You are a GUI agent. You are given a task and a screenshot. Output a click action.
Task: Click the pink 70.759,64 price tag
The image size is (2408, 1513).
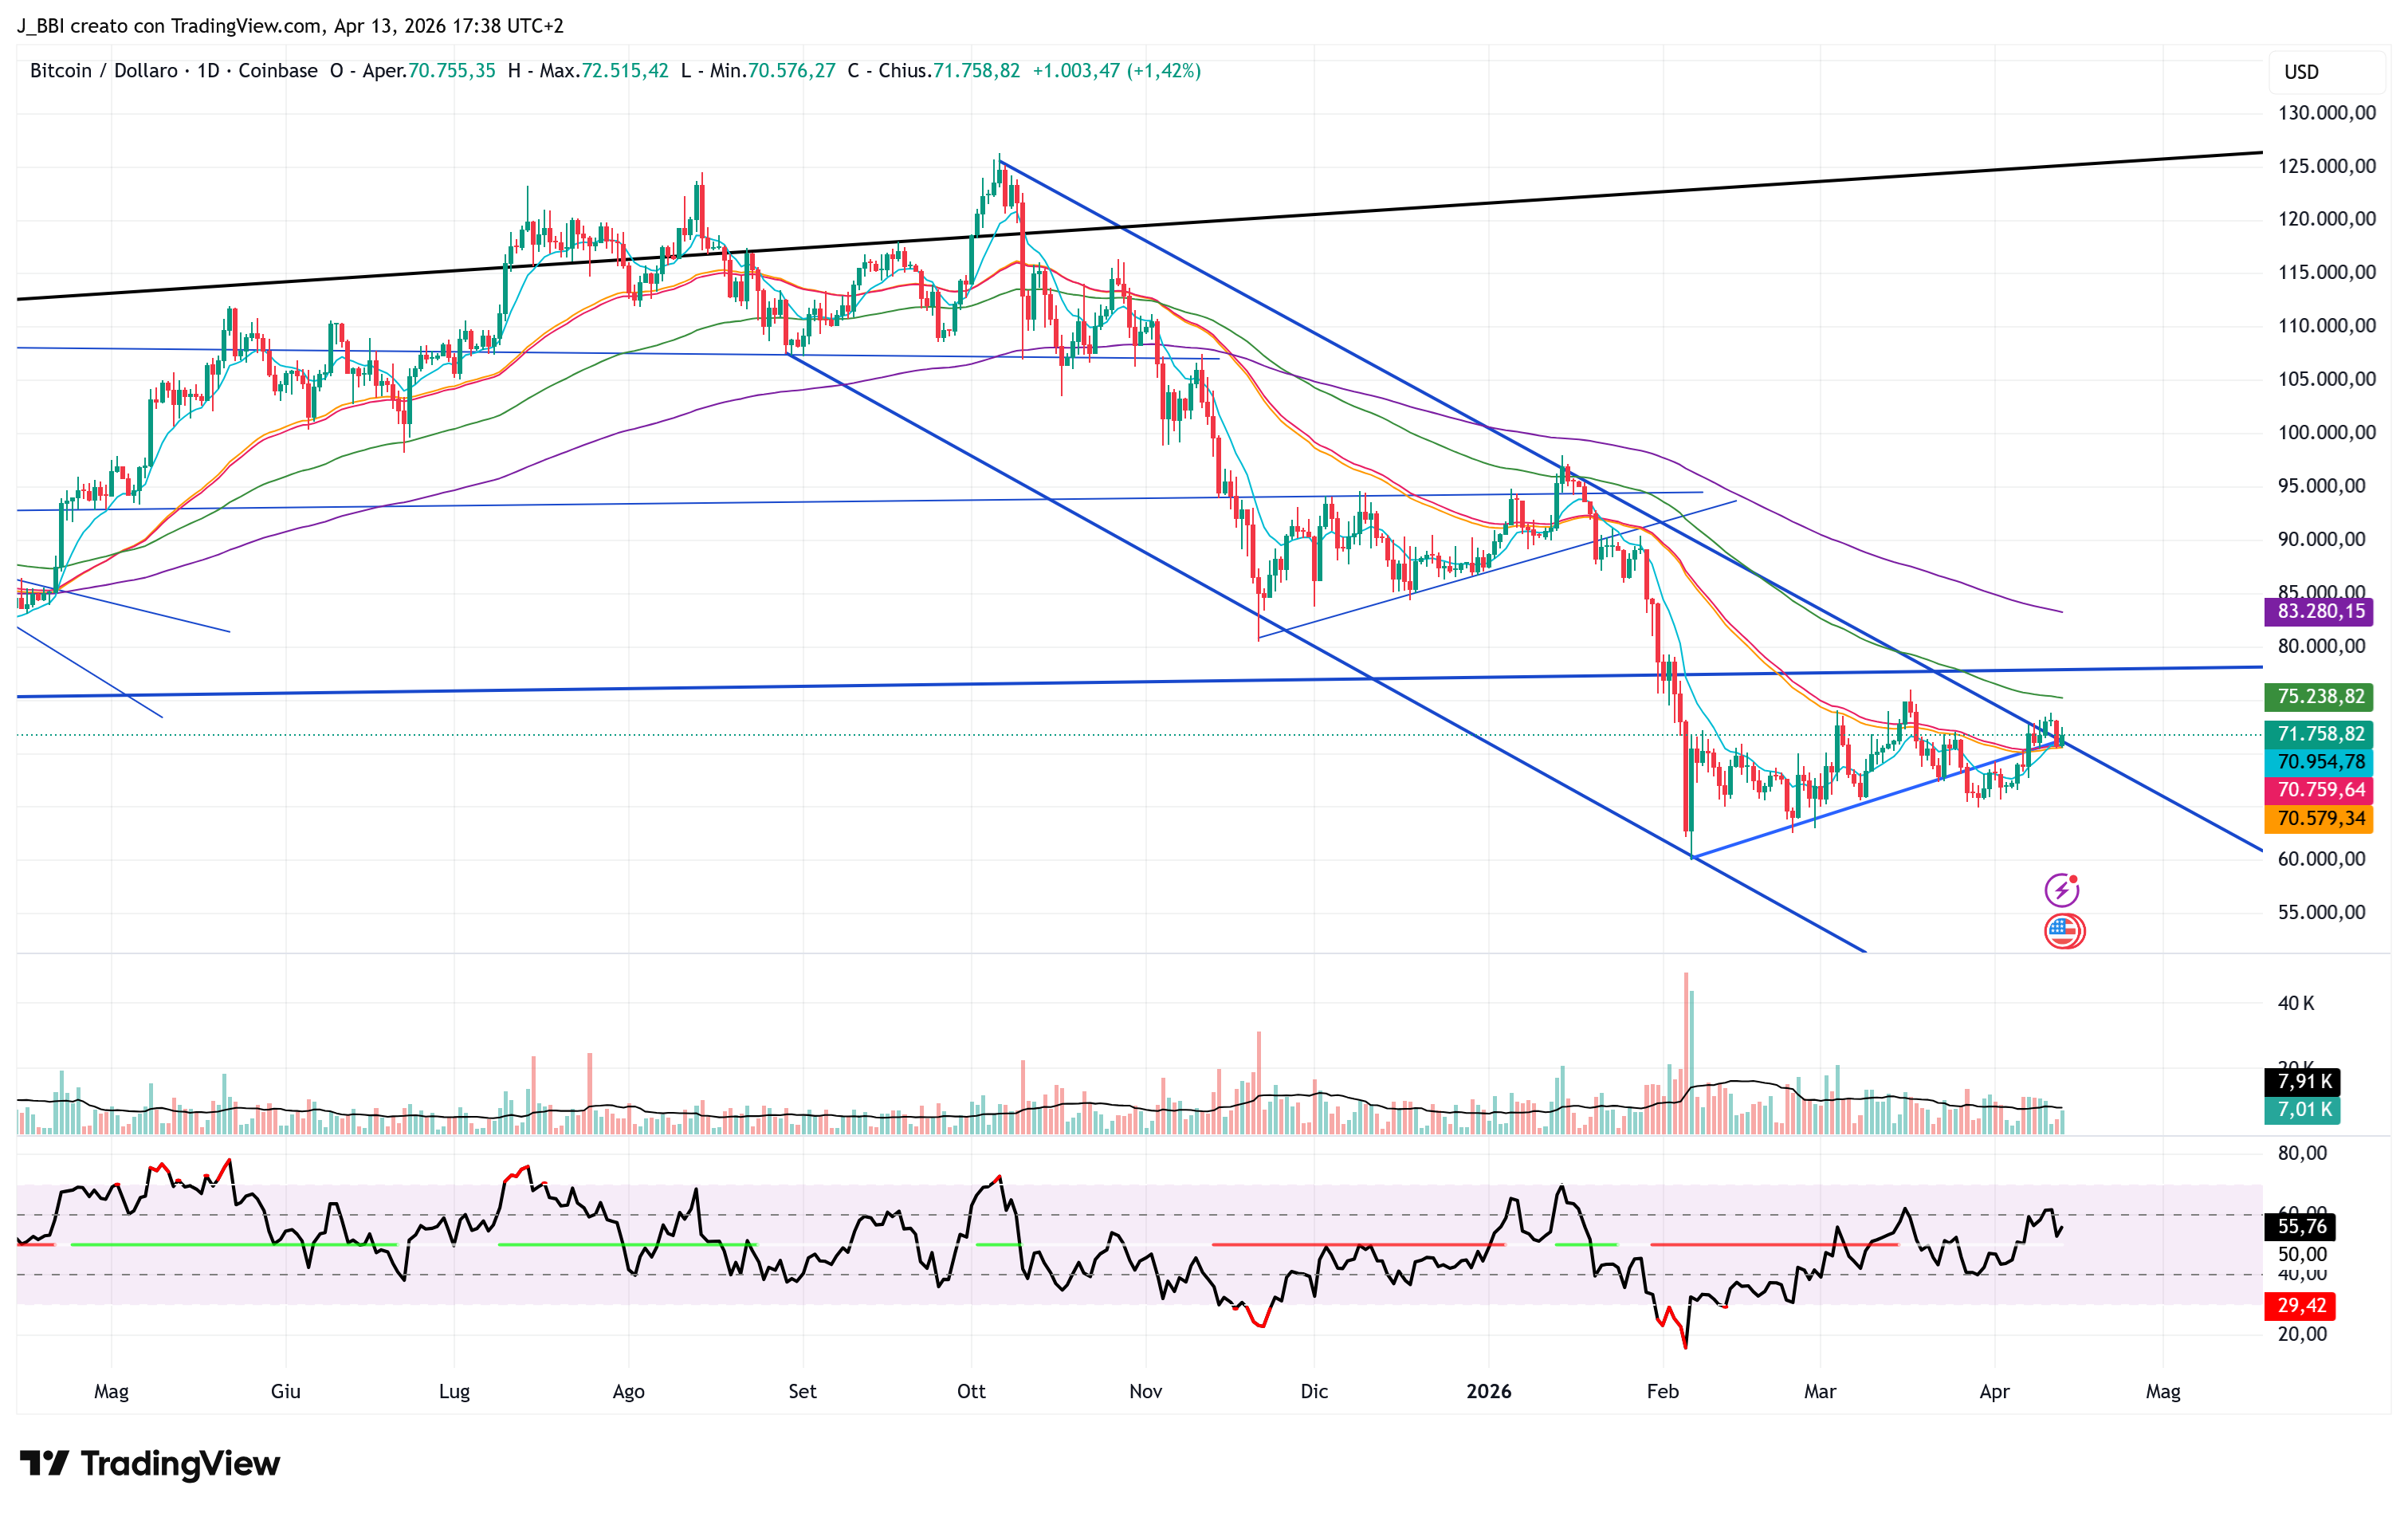point(2320,790)
